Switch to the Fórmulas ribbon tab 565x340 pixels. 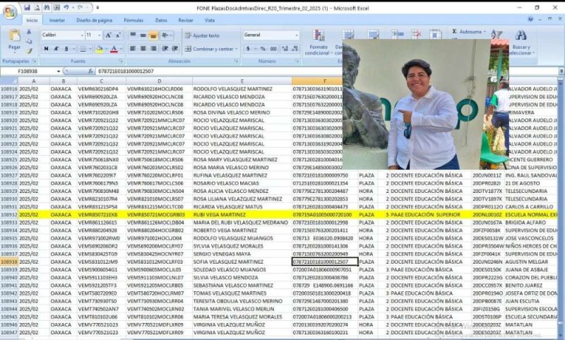coord(133,20)
